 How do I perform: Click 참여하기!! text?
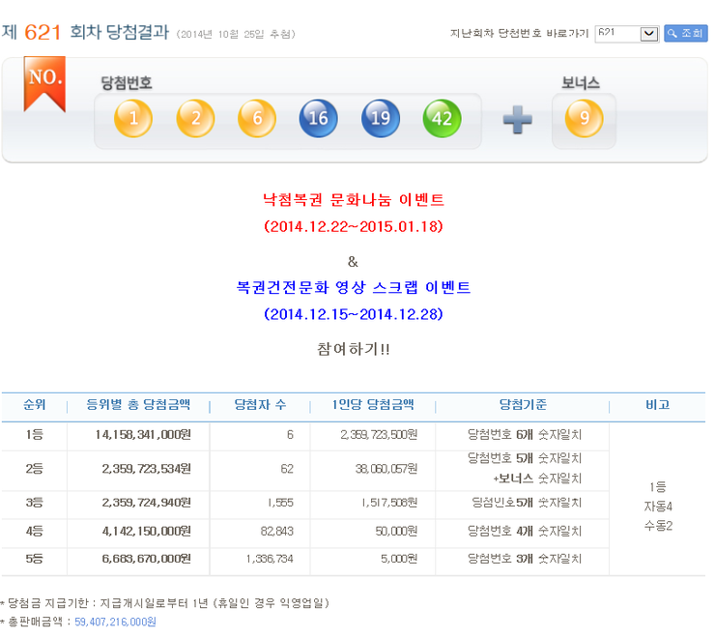tap(354, 349)
